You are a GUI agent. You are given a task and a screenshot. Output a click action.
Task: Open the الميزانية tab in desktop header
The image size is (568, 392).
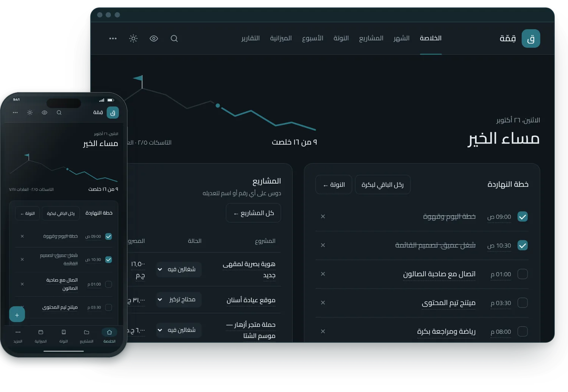[281, 38]
